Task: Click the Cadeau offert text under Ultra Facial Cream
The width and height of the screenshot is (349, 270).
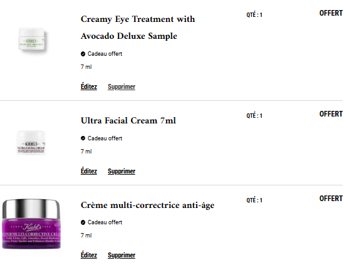Action: (x=105, y=138)
